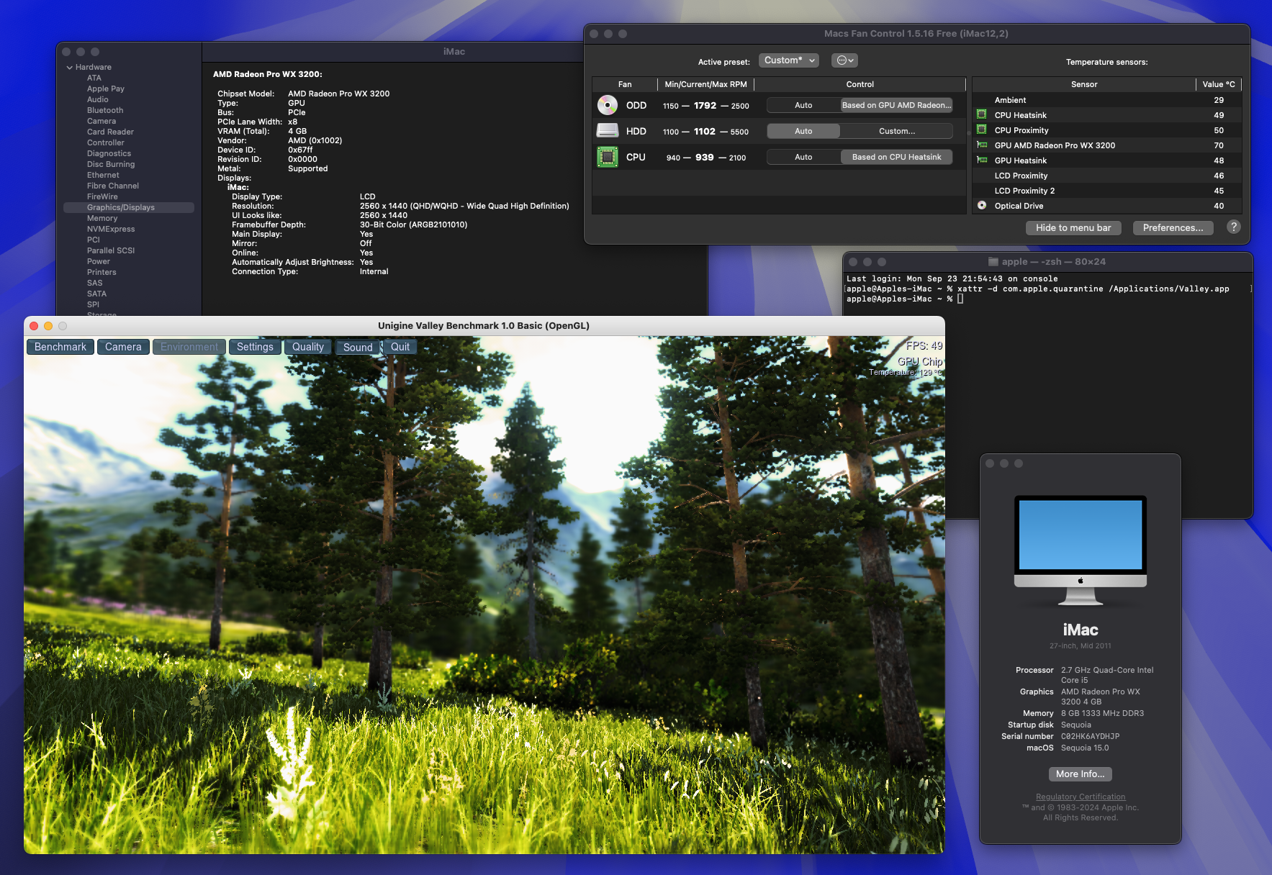Open the Environment menu in Valley
The image size is (1272, 875).
189,347
